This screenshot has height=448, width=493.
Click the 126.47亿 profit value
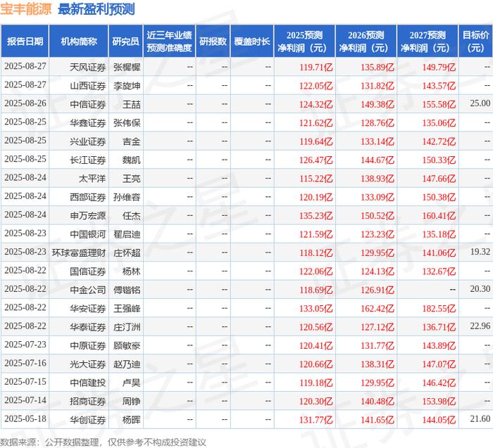[316, 160]
